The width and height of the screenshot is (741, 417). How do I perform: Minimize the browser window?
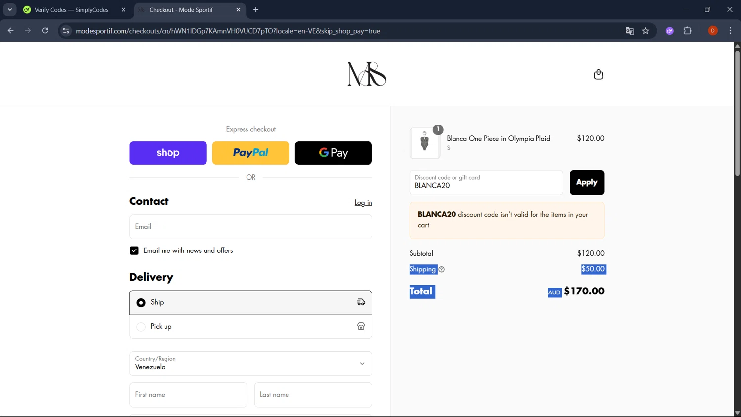click(x=686, y=9)
